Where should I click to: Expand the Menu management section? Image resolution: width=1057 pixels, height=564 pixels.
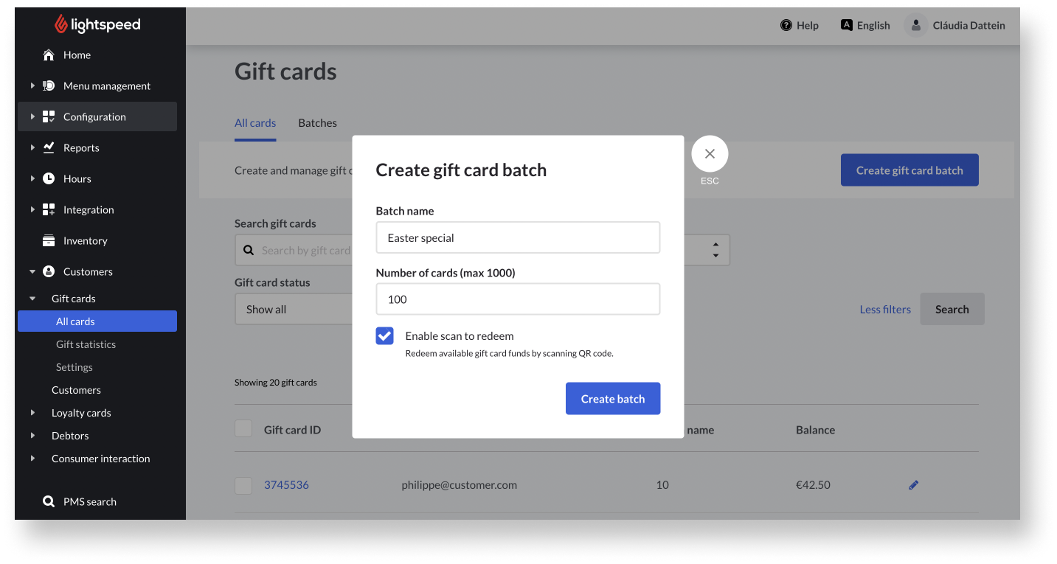coord(32,86)
